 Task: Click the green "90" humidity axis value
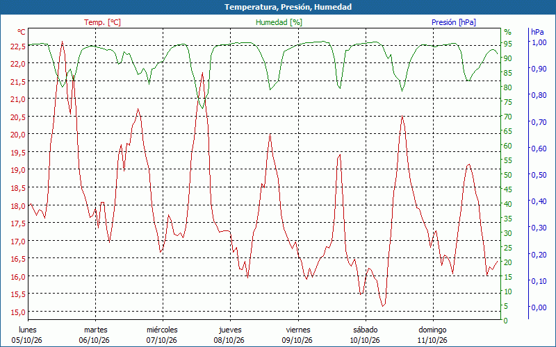point(508,58)
